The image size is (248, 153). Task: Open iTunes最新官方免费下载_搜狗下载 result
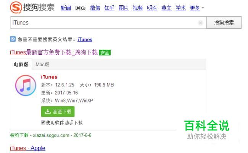(x=54, y=52)
